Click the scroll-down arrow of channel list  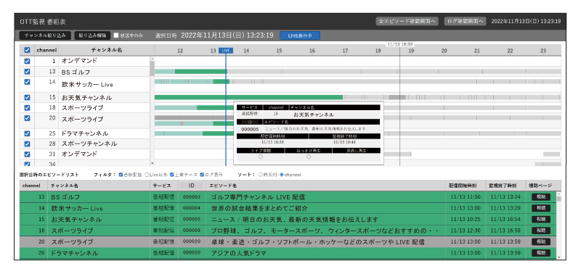click(152, 163)
